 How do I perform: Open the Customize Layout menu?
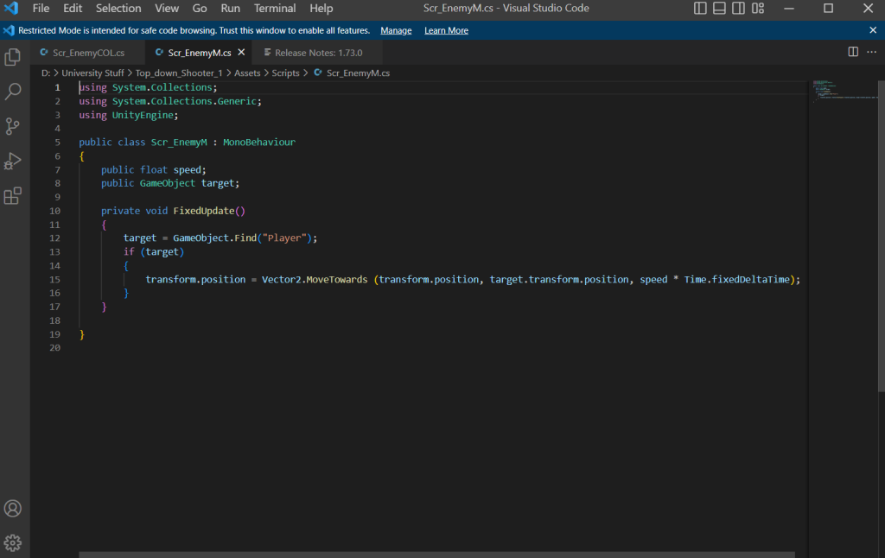pos(758,9)
